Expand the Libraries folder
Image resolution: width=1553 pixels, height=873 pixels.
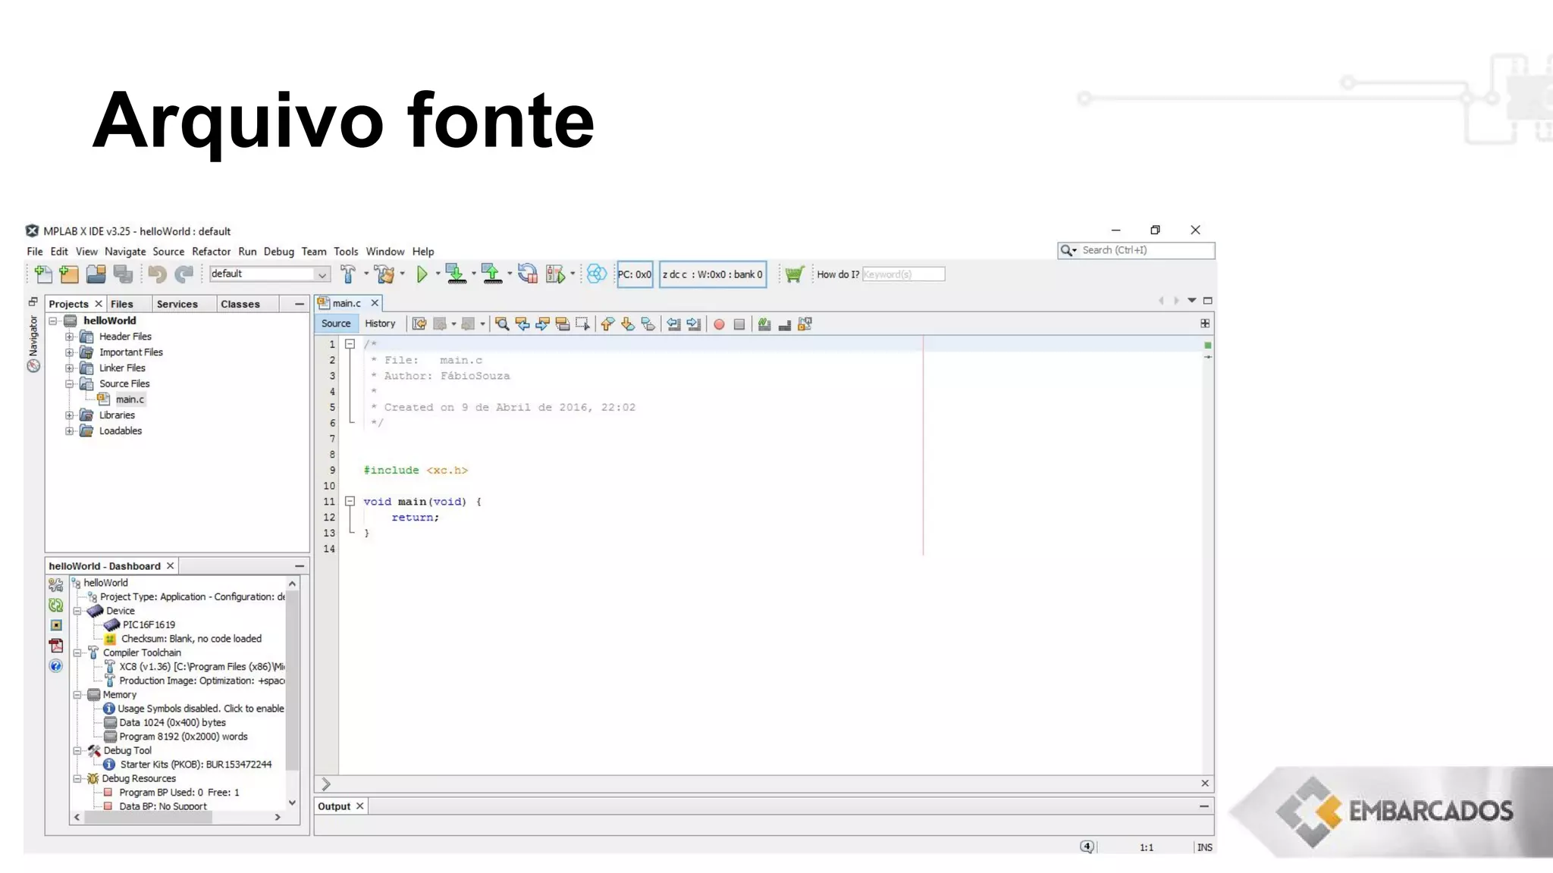tap(69, 415)
